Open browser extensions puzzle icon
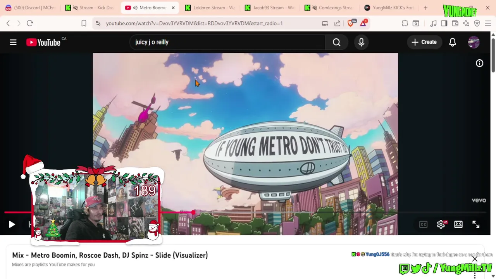Viewport: 496px width, 279px height. (x=405, y=23)
